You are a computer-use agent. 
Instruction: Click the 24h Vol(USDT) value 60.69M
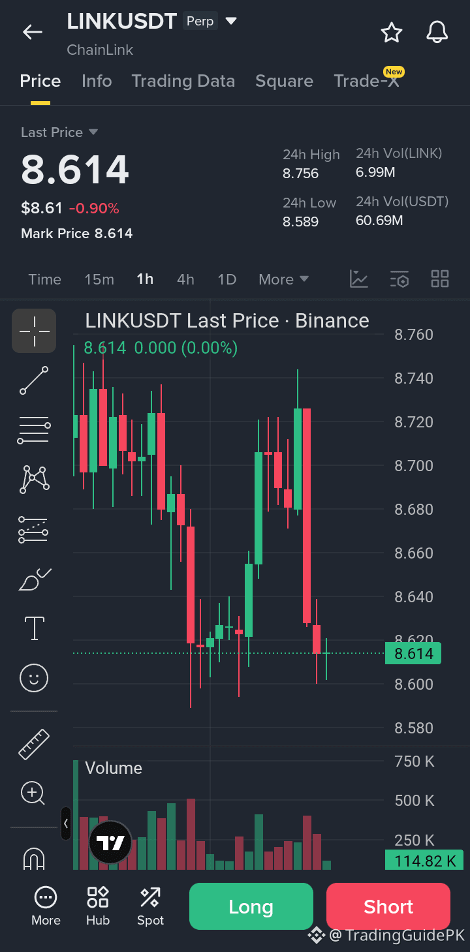click(x=379, y=221)
